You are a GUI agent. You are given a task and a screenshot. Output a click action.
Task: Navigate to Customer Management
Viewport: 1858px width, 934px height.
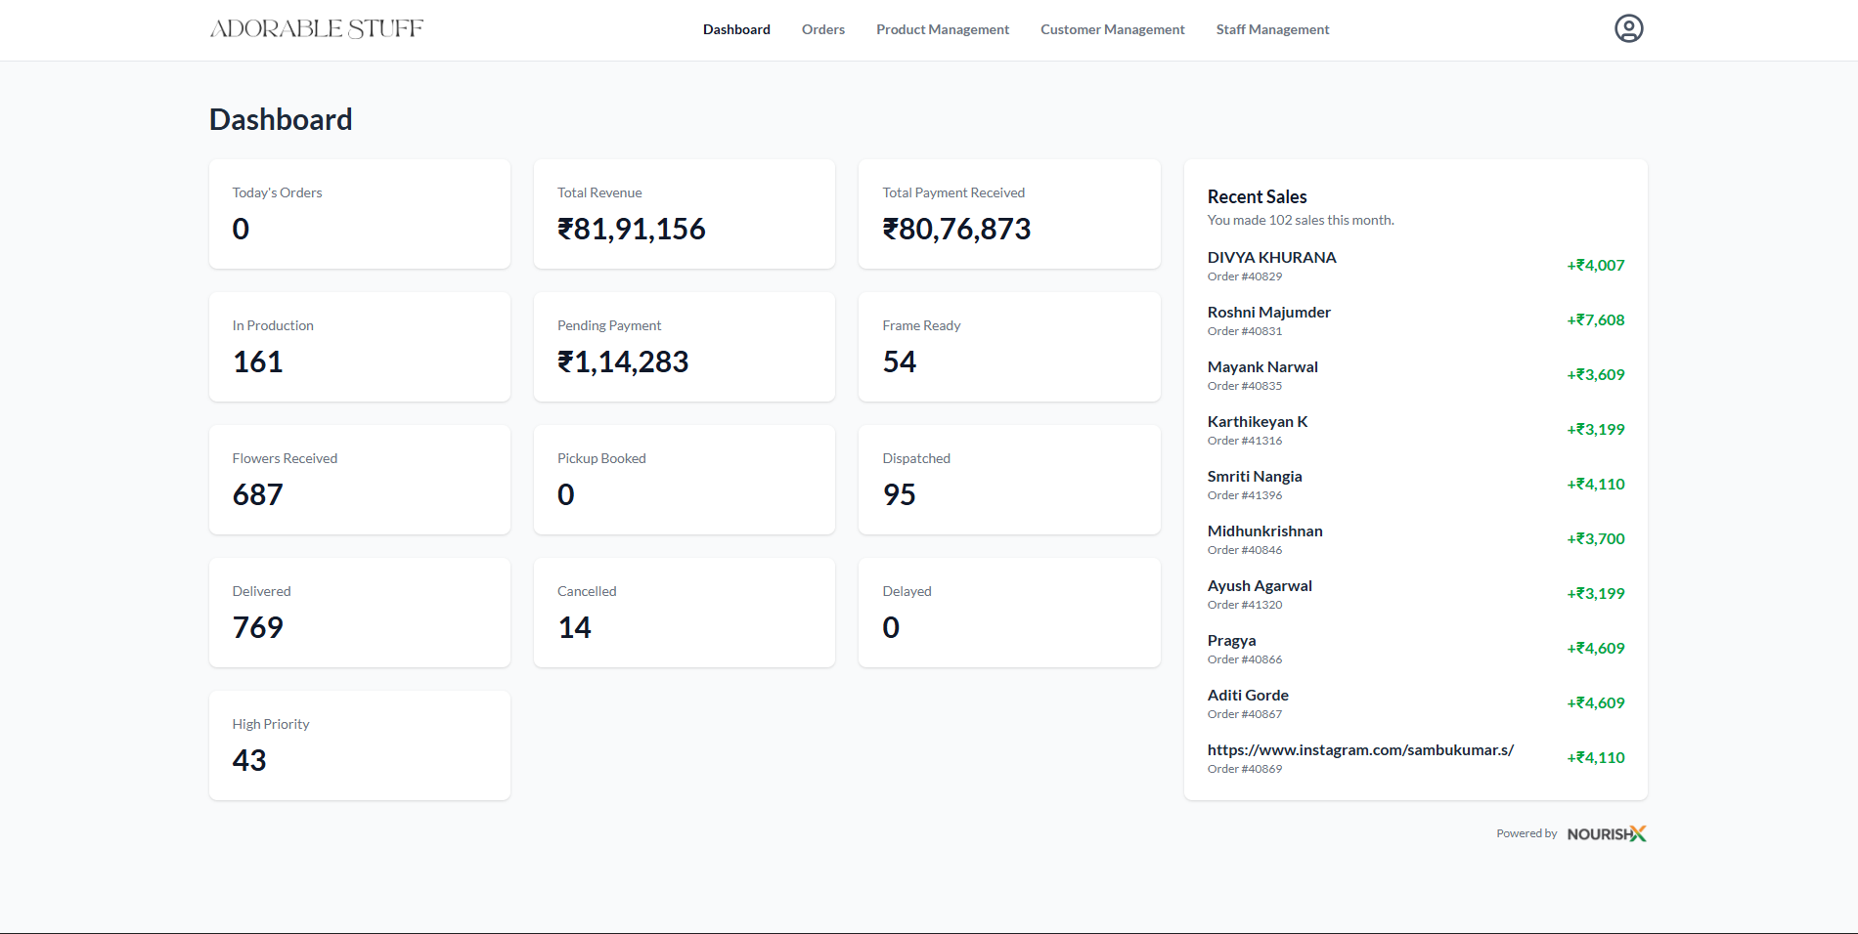[x=1112, y=29]
